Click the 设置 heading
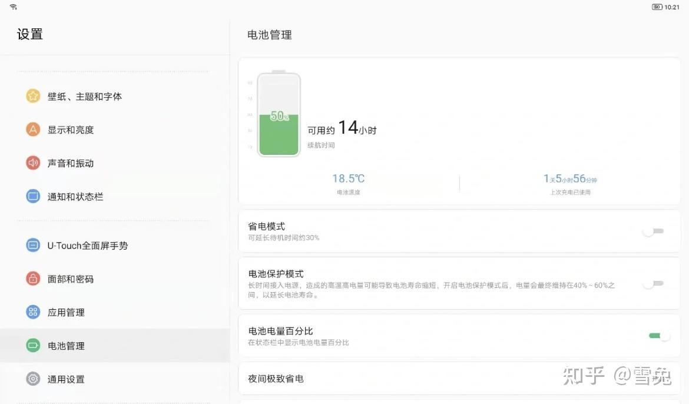Screen dimensions: 689x404 coord(30,34)
